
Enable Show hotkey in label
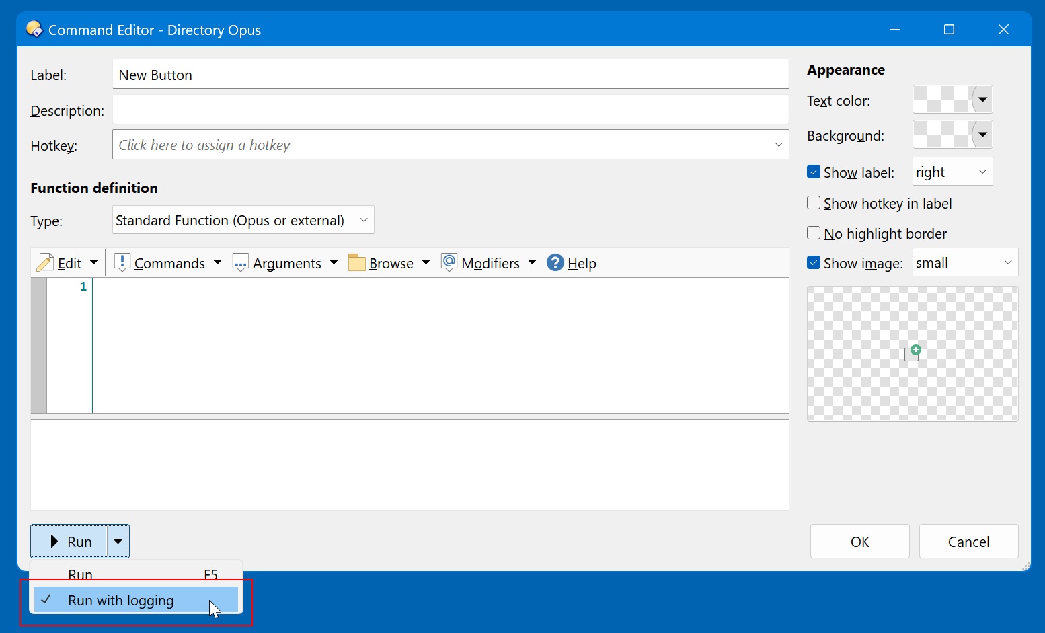pos(814,202)
